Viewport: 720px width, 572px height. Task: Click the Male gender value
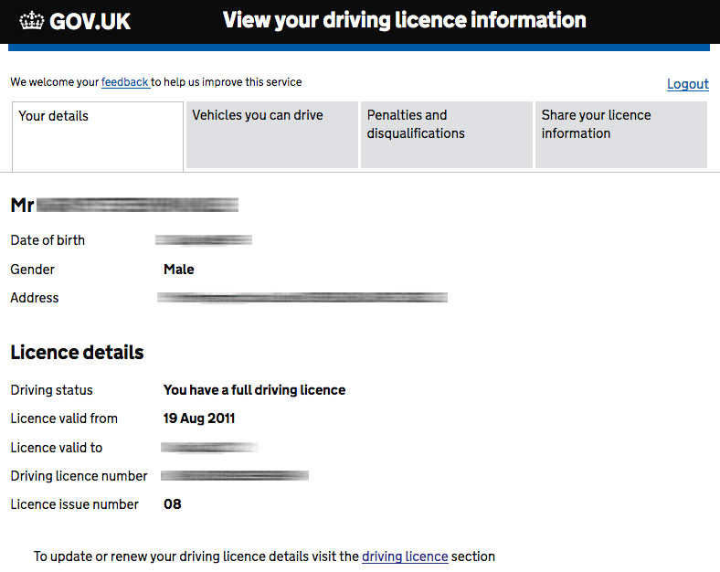178,269
